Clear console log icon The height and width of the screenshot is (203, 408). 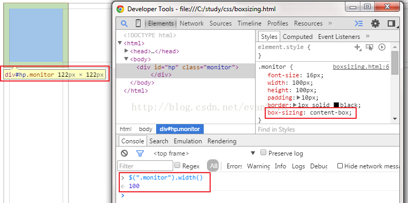click(x=124, y=153)
